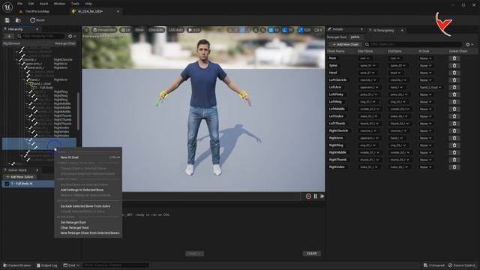Screen dimensions: 480x270
Task: Click the add plus button in Hierarchy panel
Action: [x=9, y=36]
